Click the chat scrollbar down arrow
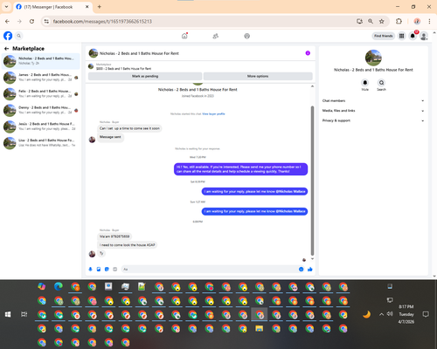The width and height of the screenshot is (437, 349). point(312,258)
